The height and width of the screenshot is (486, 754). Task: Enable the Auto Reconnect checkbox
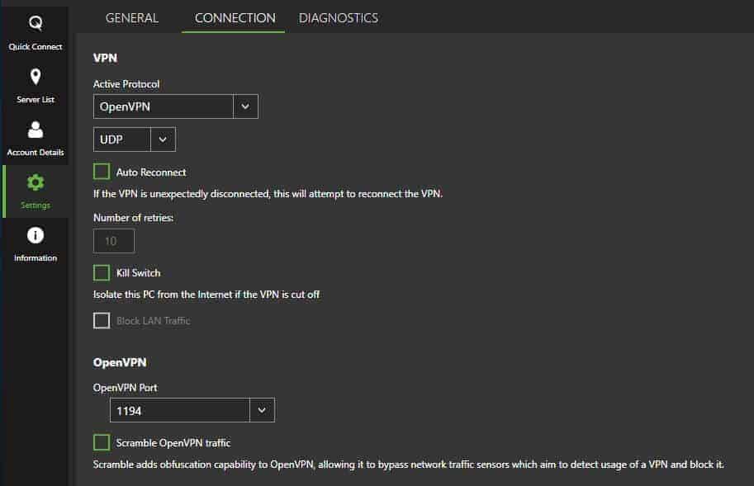[x=102, y=172]
